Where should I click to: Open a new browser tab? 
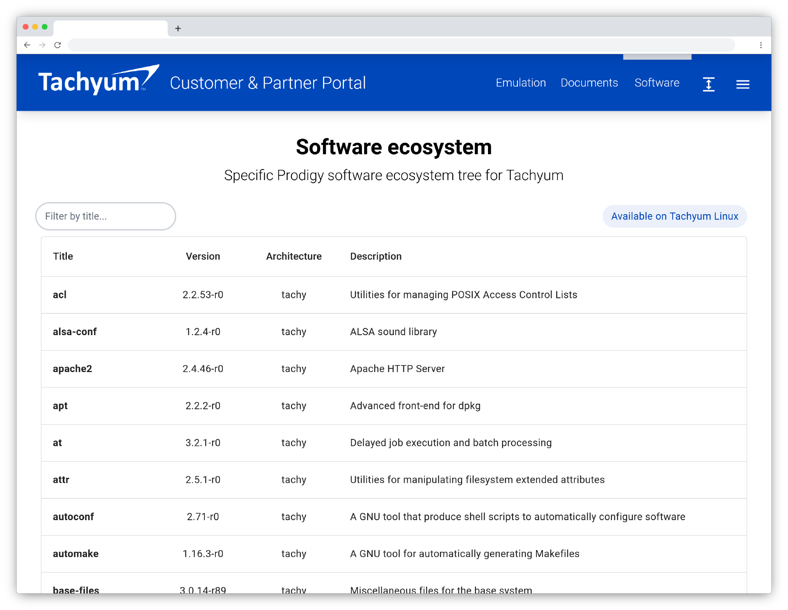[178, 28]
